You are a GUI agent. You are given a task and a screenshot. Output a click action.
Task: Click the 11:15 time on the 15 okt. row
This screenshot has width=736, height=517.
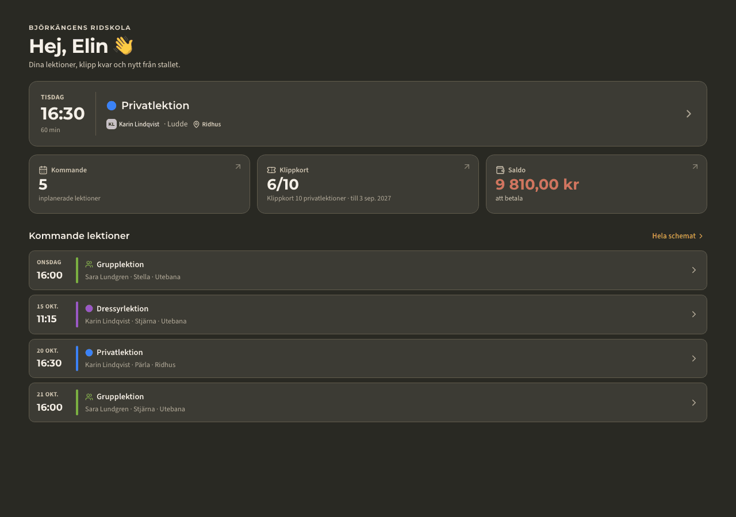point(47,319)
